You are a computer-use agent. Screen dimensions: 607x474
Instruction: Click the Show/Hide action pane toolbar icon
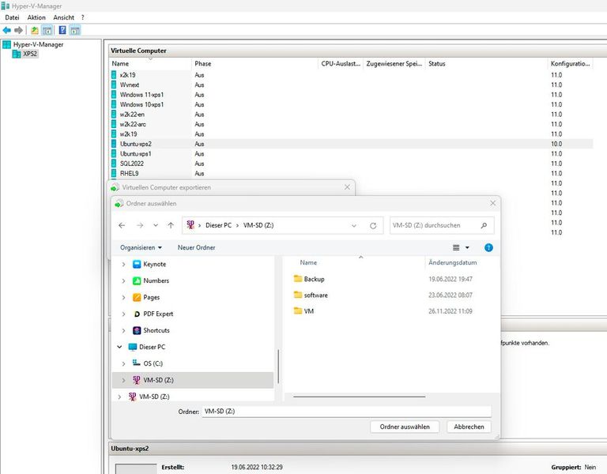point(75,30)
